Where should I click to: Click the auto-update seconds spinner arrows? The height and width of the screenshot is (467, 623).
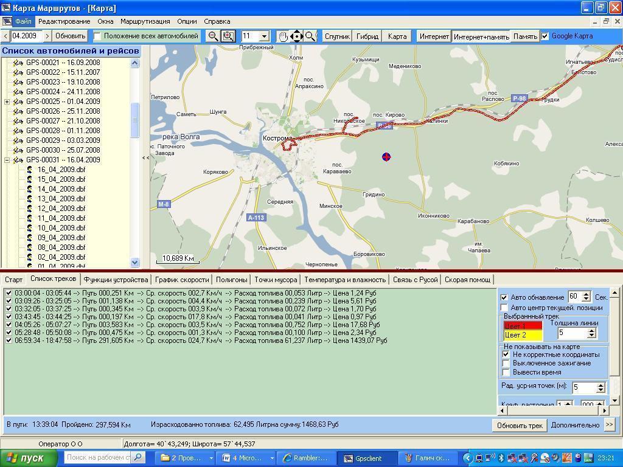click(586, 297)
